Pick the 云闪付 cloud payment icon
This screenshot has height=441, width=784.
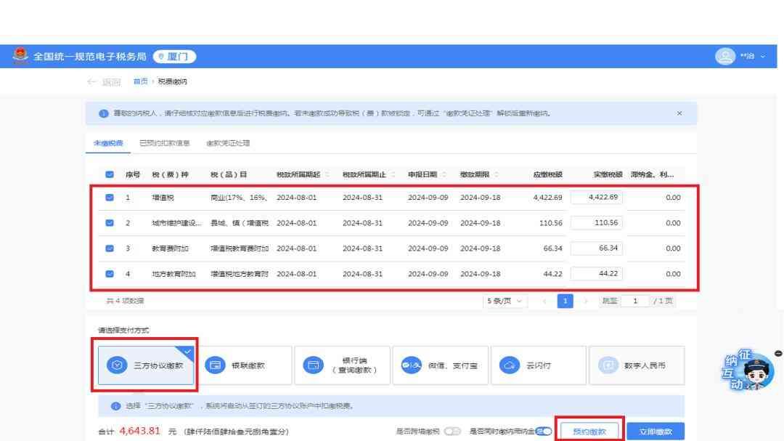tap(510, 365)
